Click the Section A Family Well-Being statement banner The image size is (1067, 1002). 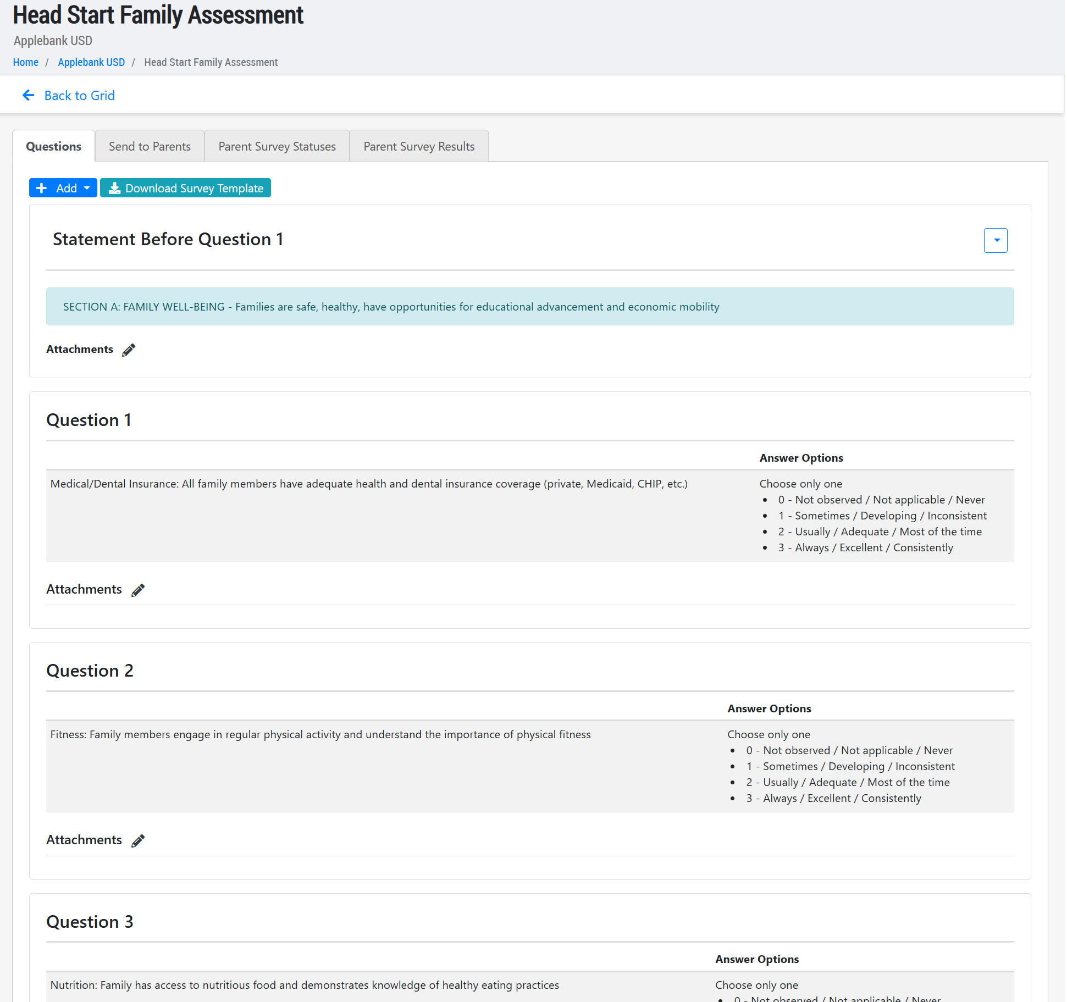click(x=390, y=307)
